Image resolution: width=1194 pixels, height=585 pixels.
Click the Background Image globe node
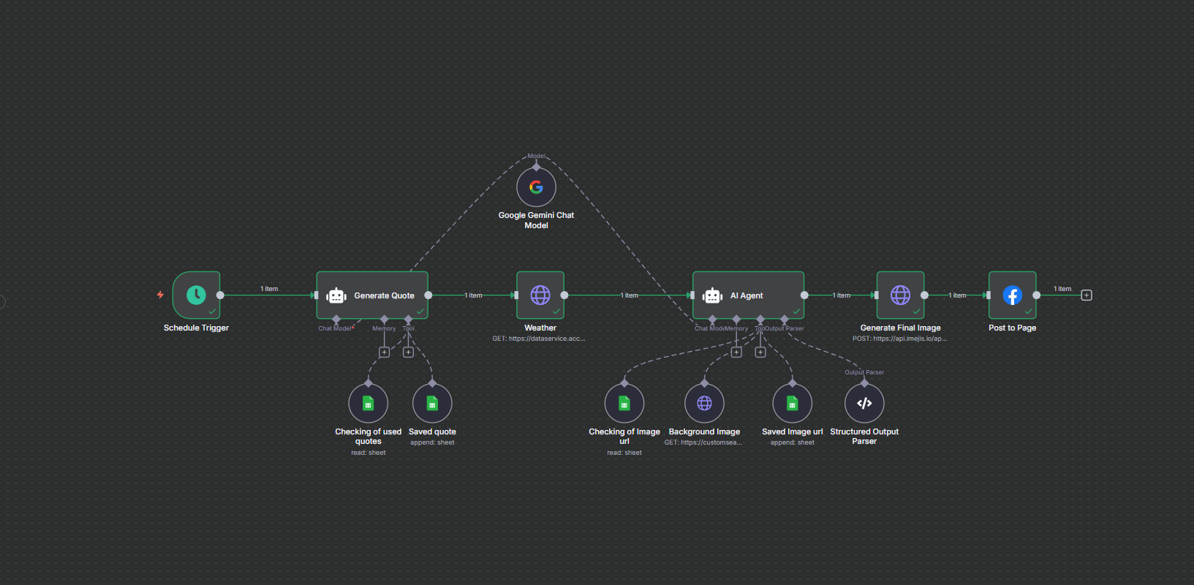[704, 403]
